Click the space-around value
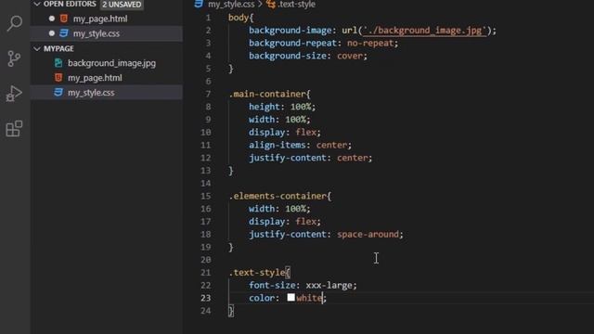Image resolution: width=594 pixels, height=334 pixels. (x=368, y=235)
